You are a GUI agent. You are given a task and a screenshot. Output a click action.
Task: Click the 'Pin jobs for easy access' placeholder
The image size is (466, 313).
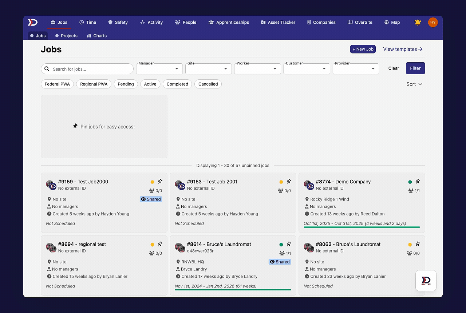click(x=104, y=127)
